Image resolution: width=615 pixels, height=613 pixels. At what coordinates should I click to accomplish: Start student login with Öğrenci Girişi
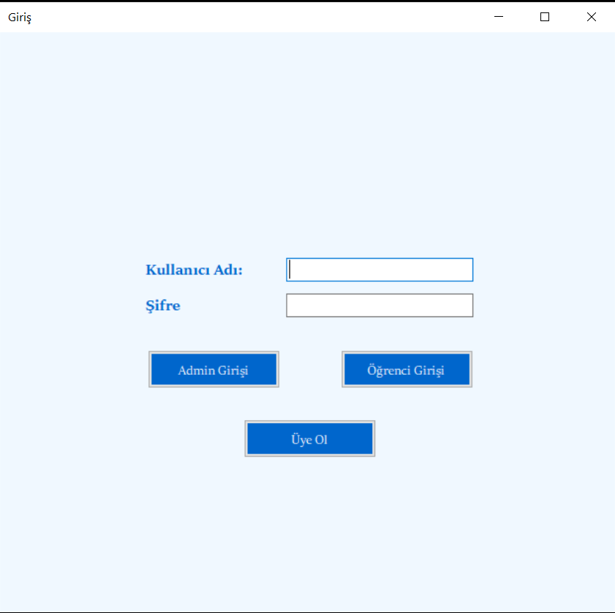coord(407,369)
